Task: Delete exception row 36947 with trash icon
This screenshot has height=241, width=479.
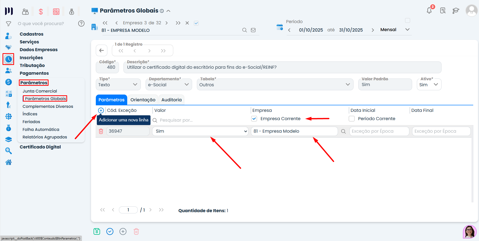Action: 101,131
